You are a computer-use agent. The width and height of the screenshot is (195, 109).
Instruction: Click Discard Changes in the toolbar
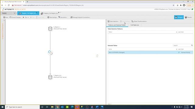point(15,17)
